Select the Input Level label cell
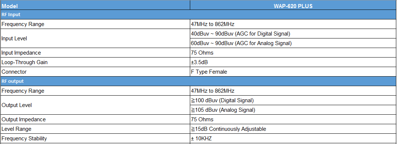Screen dimensions: 397x144 (x=95, y=38)
